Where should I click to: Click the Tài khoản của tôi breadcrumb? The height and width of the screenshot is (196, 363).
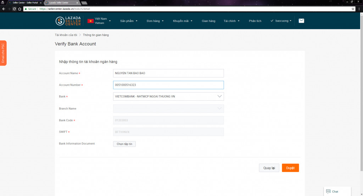point(66,35)
